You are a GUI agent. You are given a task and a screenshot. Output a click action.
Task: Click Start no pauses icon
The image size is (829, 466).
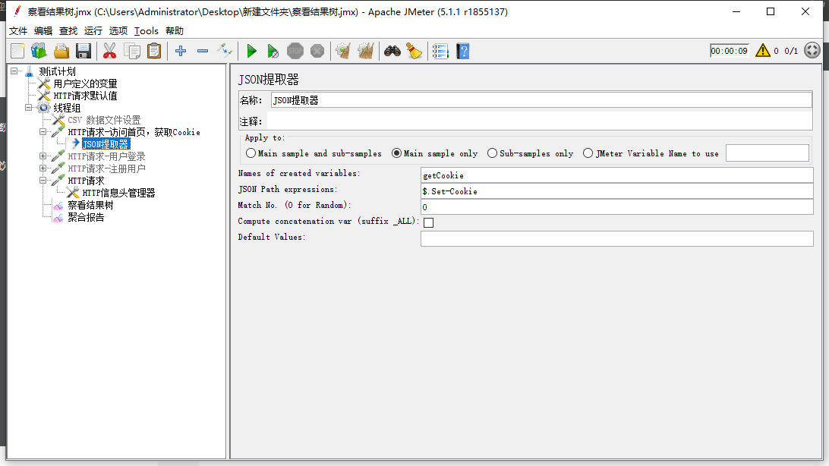pos(273,52)
